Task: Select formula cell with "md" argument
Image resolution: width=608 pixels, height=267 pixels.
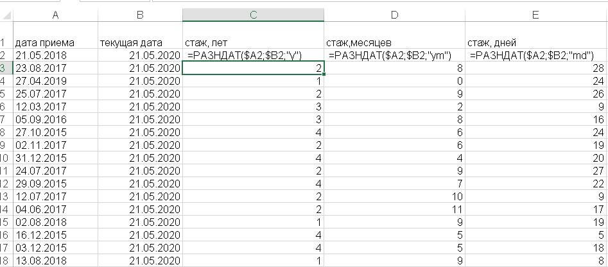Action: coord(535,55)
